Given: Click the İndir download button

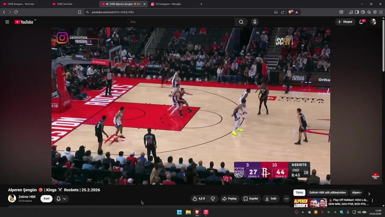Looking at the screenshot, I should (x=271, y=199).
